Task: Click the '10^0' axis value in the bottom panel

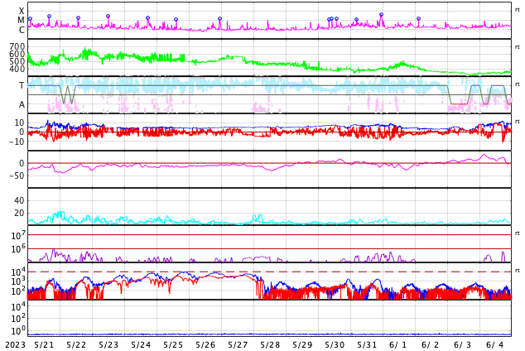Action: coord(17,330)
